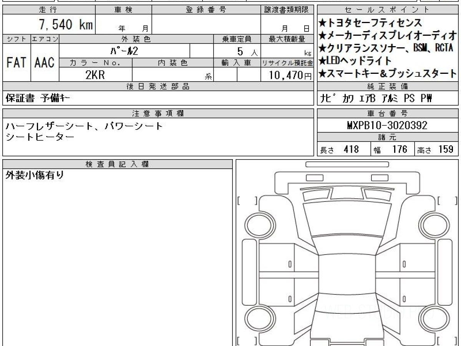Screen dimensions: 461x346
Task: Click the エアコン header cell
Action: point(45,39)
